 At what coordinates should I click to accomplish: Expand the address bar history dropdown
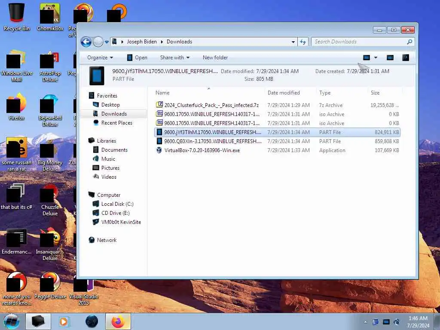pyautogui.click(x=293, y=42)
